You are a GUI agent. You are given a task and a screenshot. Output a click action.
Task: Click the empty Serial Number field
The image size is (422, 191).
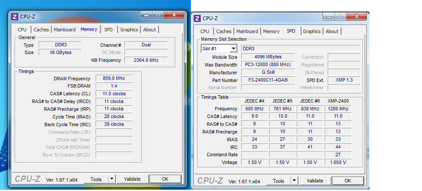pos(268,88)
